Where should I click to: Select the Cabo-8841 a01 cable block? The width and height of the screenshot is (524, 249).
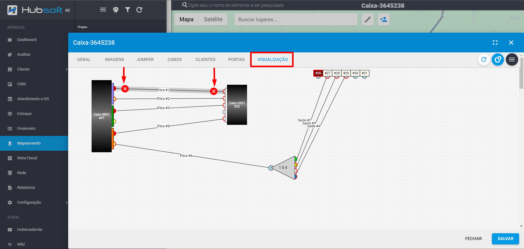pyautogui.click(x=101, y=116)
